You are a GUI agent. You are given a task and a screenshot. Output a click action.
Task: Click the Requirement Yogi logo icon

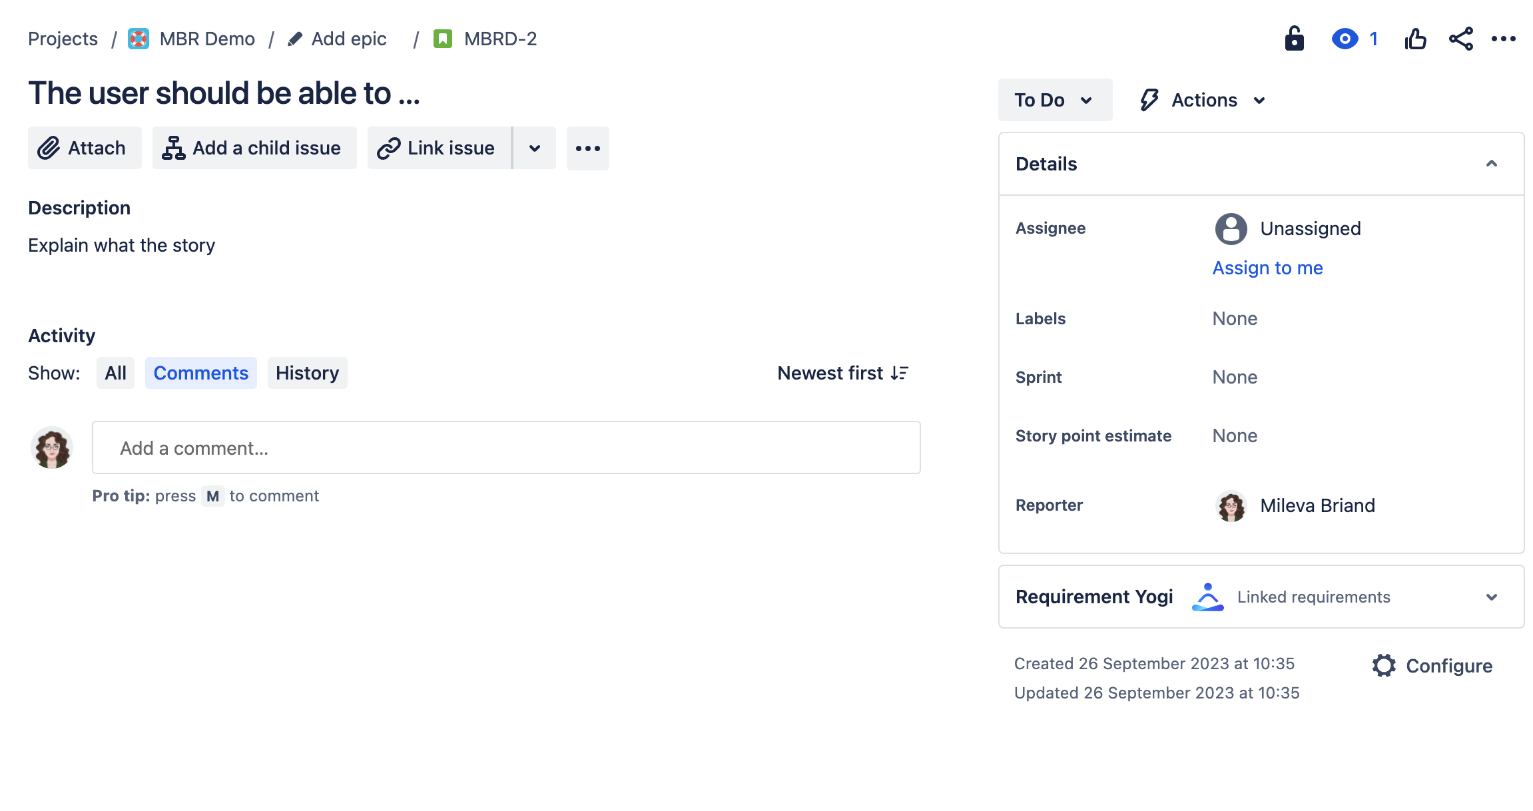coord(1207,597)
